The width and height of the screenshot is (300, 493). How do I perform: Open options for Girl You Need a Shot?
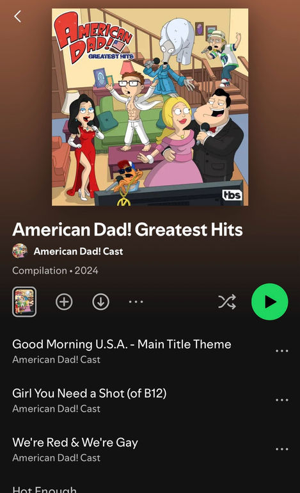tap(282, 400)
